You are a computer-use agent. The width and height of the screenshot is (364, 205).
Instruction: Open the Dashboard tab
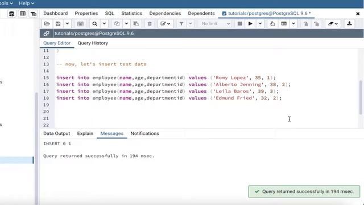tap(56, 14)
